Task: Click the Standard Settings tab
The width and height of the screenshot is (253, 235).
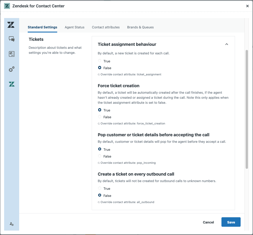Action: tap(42, 27)
